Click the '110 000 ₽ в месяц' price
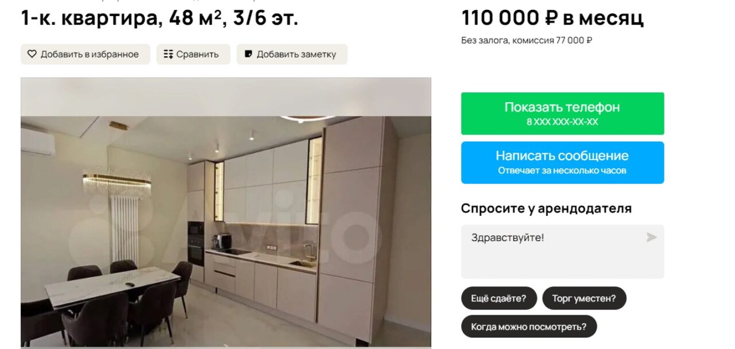 pos(552,18)
